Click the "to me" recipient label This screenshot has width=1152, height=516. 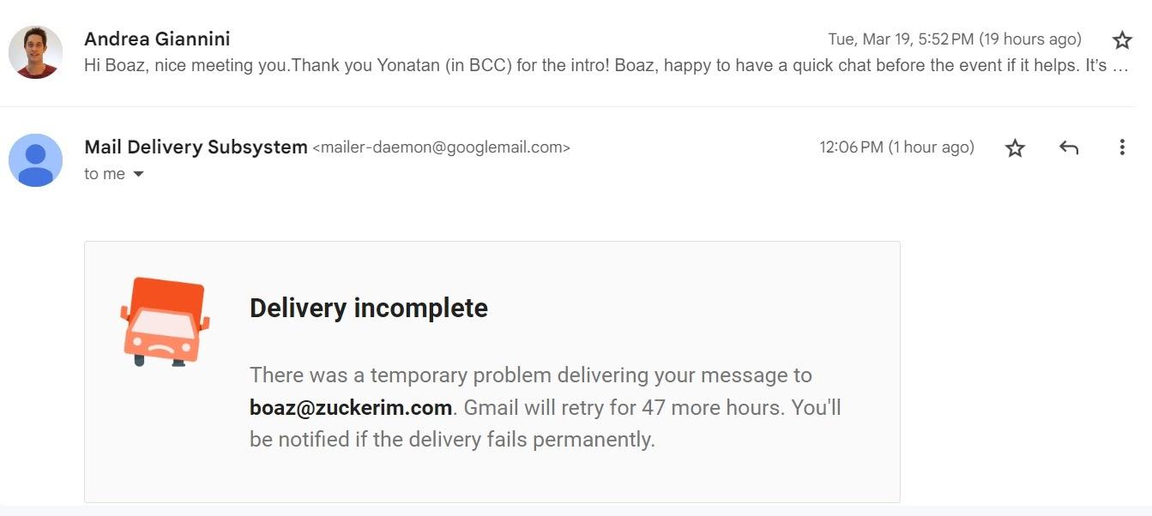coord(105,174)
